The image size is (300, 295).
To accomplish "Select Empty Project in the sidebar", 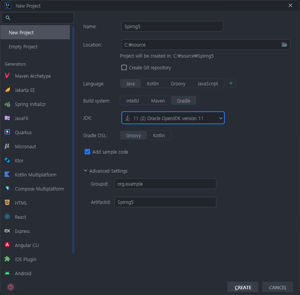I will [35, 46].
